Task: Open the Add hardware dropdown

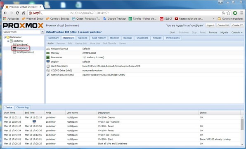Action: coord(50,44)
